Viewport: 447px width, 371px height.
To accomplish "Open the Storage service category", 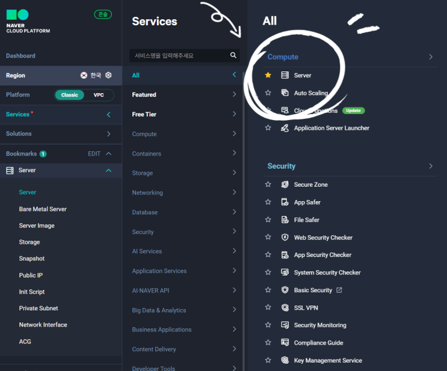I will pyautogui.click(x=184, y=173).
